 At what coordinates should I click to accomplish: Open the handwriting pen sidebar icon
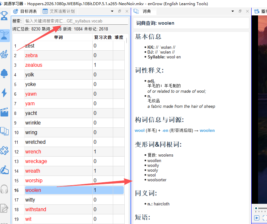click(x=4, y=170)
